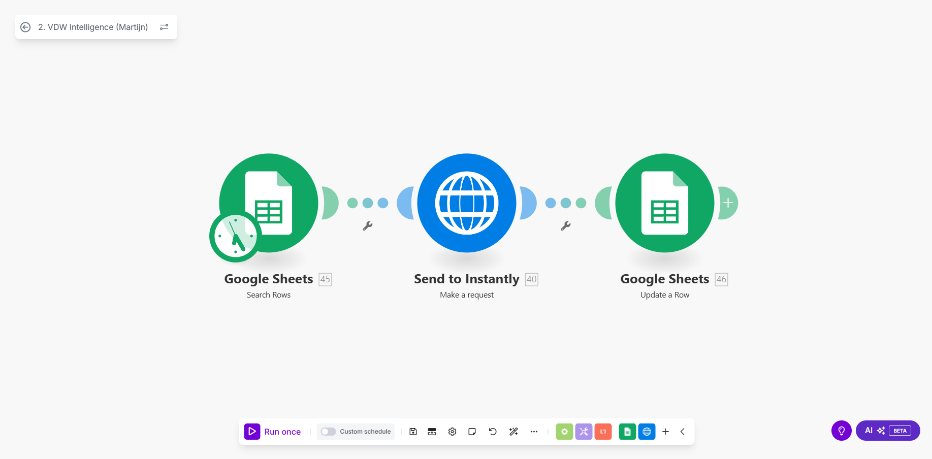
Task: Click the dotted connector between Search Rows and Instantly
Action: pyautogui.click(x=368, y=203)
